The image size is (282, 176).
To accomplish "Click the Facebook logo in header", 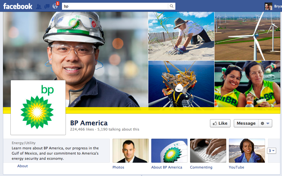I will click(x=18, y=6).
